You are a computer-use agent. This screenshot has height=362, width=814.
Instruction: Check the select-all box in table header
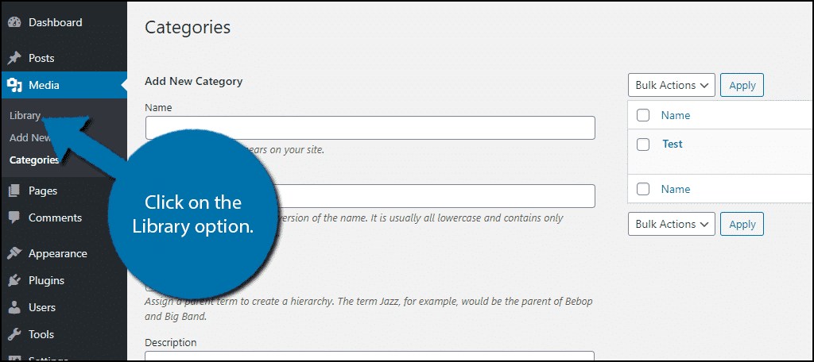(643, 115)
